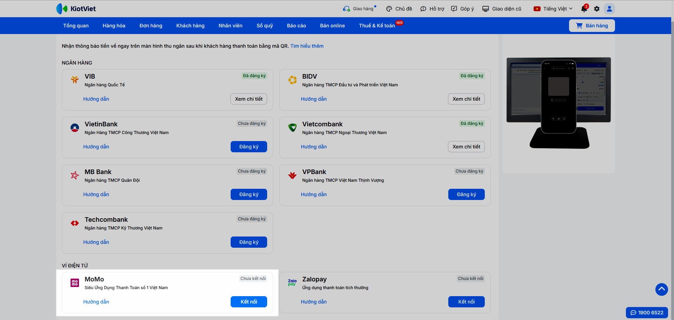Click the MB Bank logo

[75, 175]
